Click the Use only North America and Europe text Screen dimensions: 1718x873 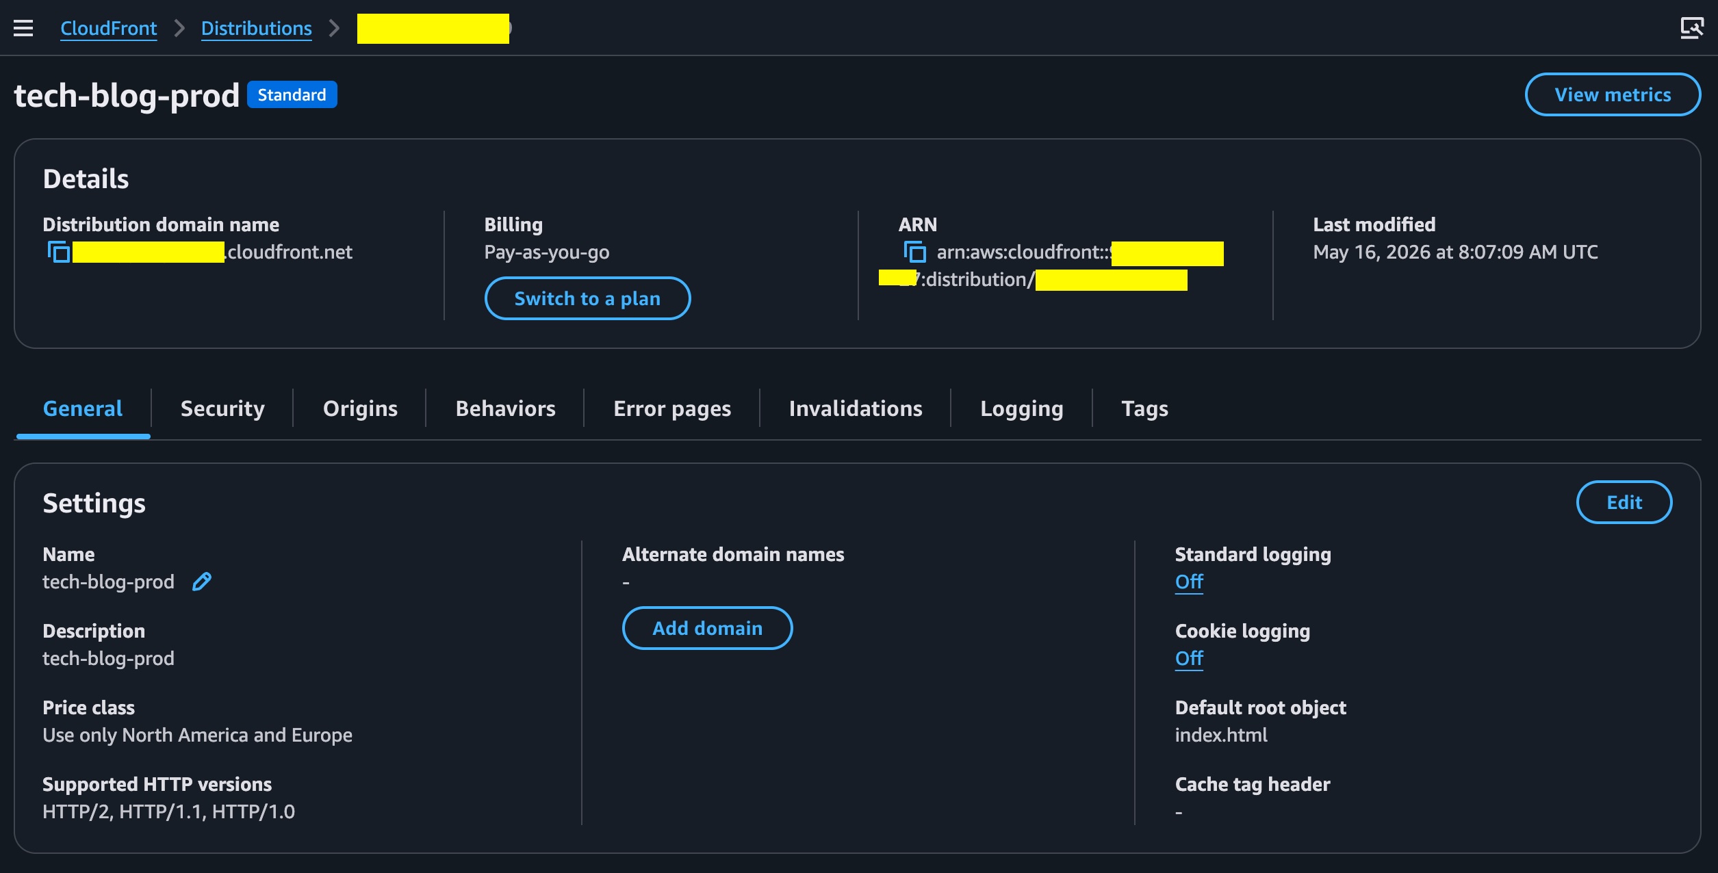click(x=197, y=735)
